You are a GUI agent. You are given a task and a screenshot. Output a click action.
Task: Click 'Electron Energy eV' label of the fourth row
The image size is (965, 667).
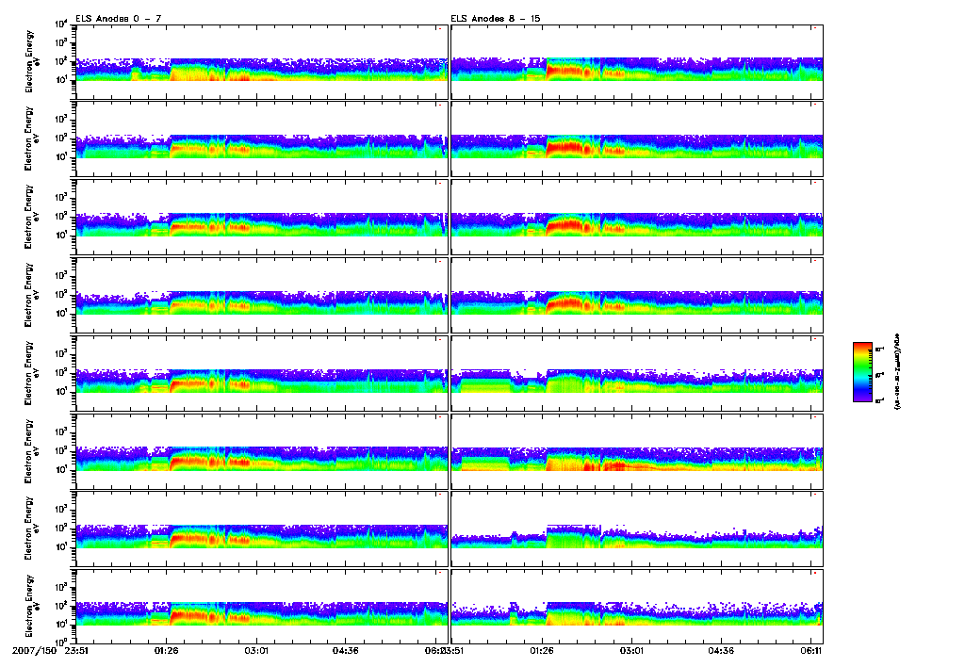click(32, 296)
